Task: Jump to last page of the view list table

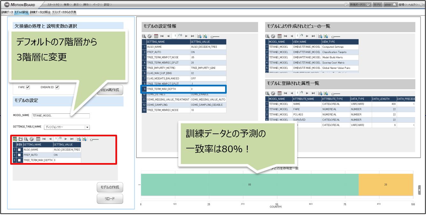Action: pyautogui.click(x=313, y=36)
